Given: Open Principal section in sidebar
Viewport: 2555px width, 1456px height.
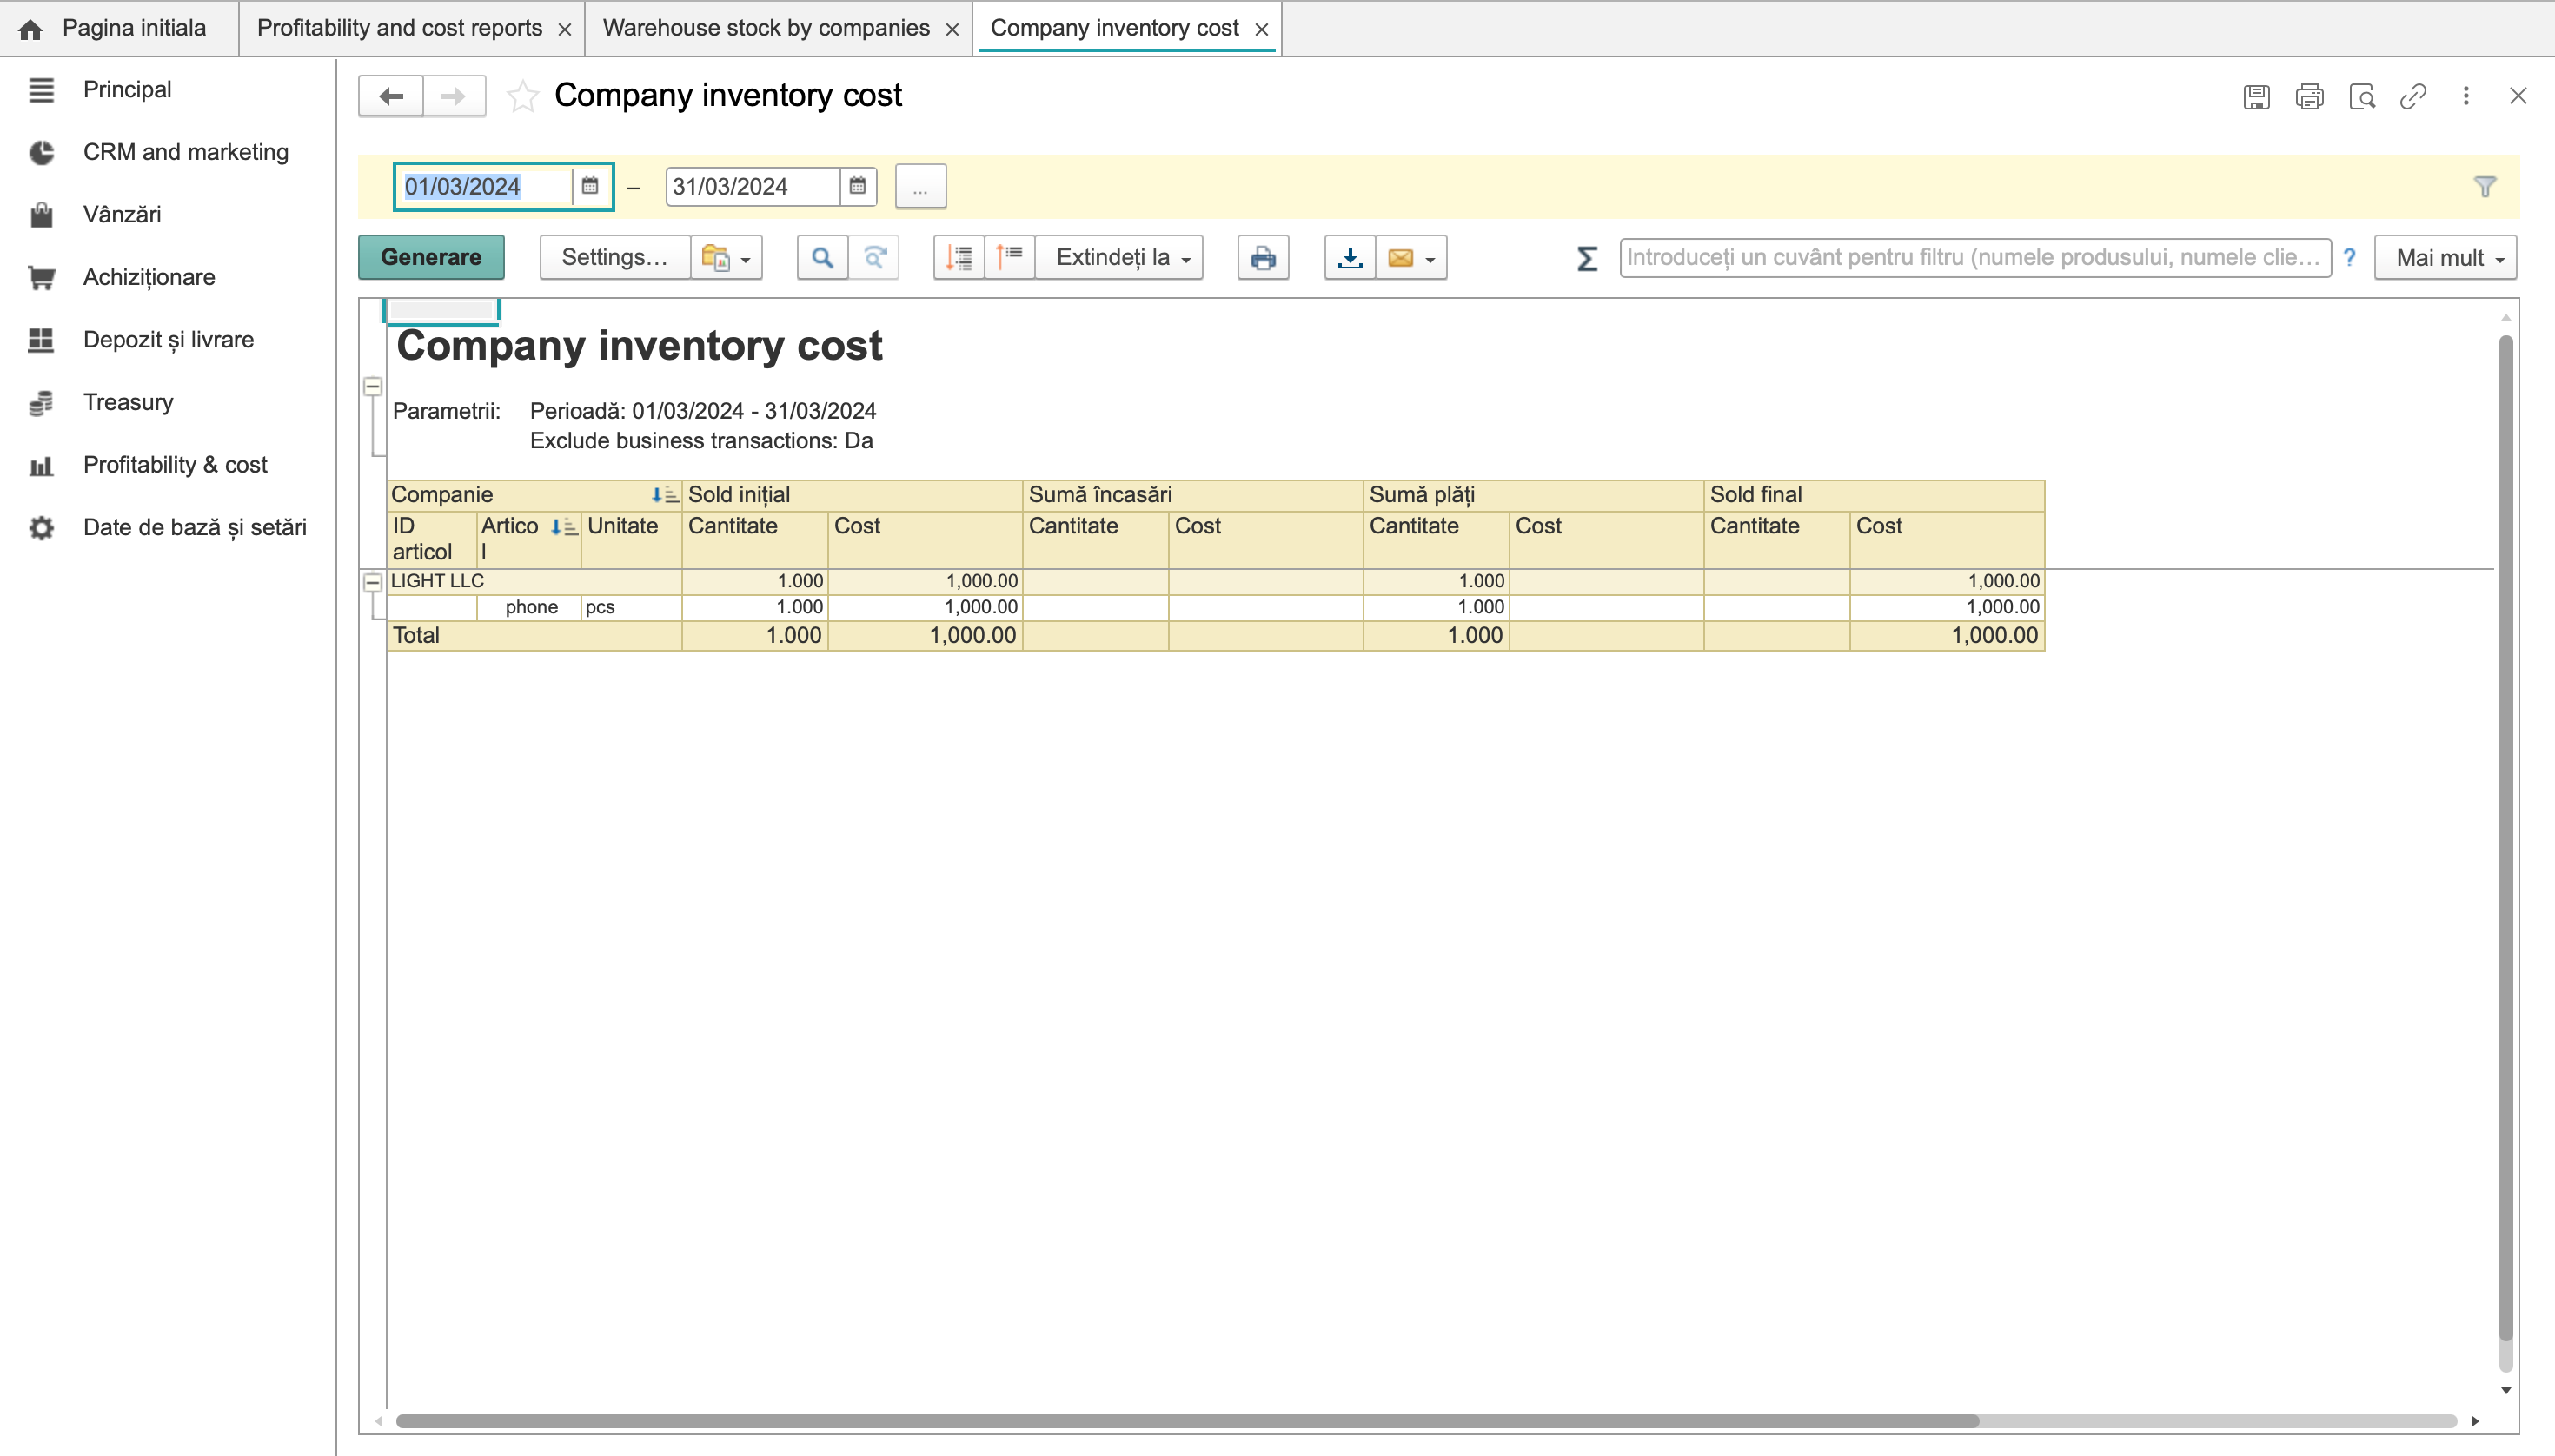Looking at the screenshot, I should point(127,89).
